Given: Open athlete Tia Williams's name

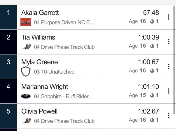Looking at the screenshot, I should [x=38, y=37].
